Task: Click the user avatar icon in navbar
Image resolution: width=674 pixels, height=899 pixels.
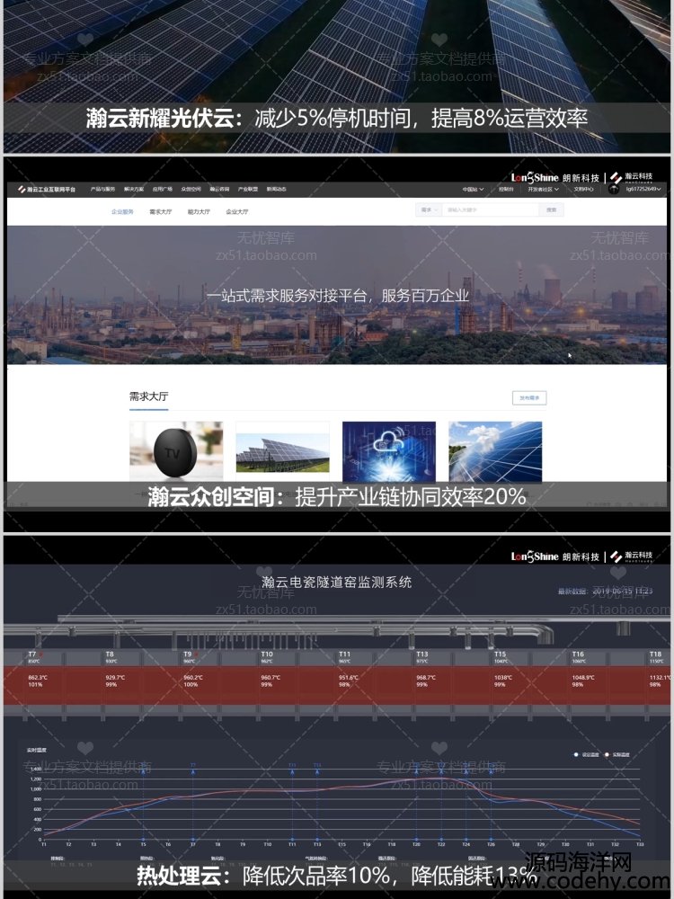Action: [614, 189]
